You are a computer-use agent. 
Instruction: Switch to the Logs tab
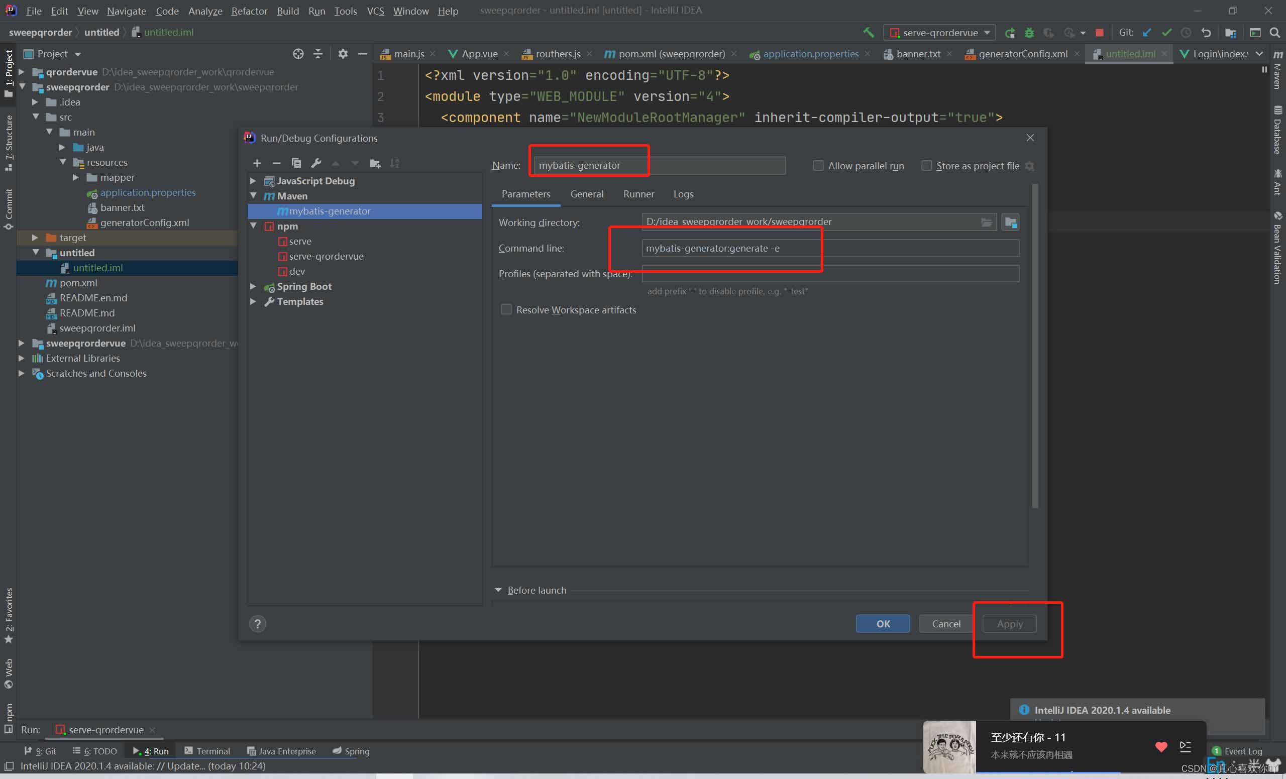pos(683,193)
